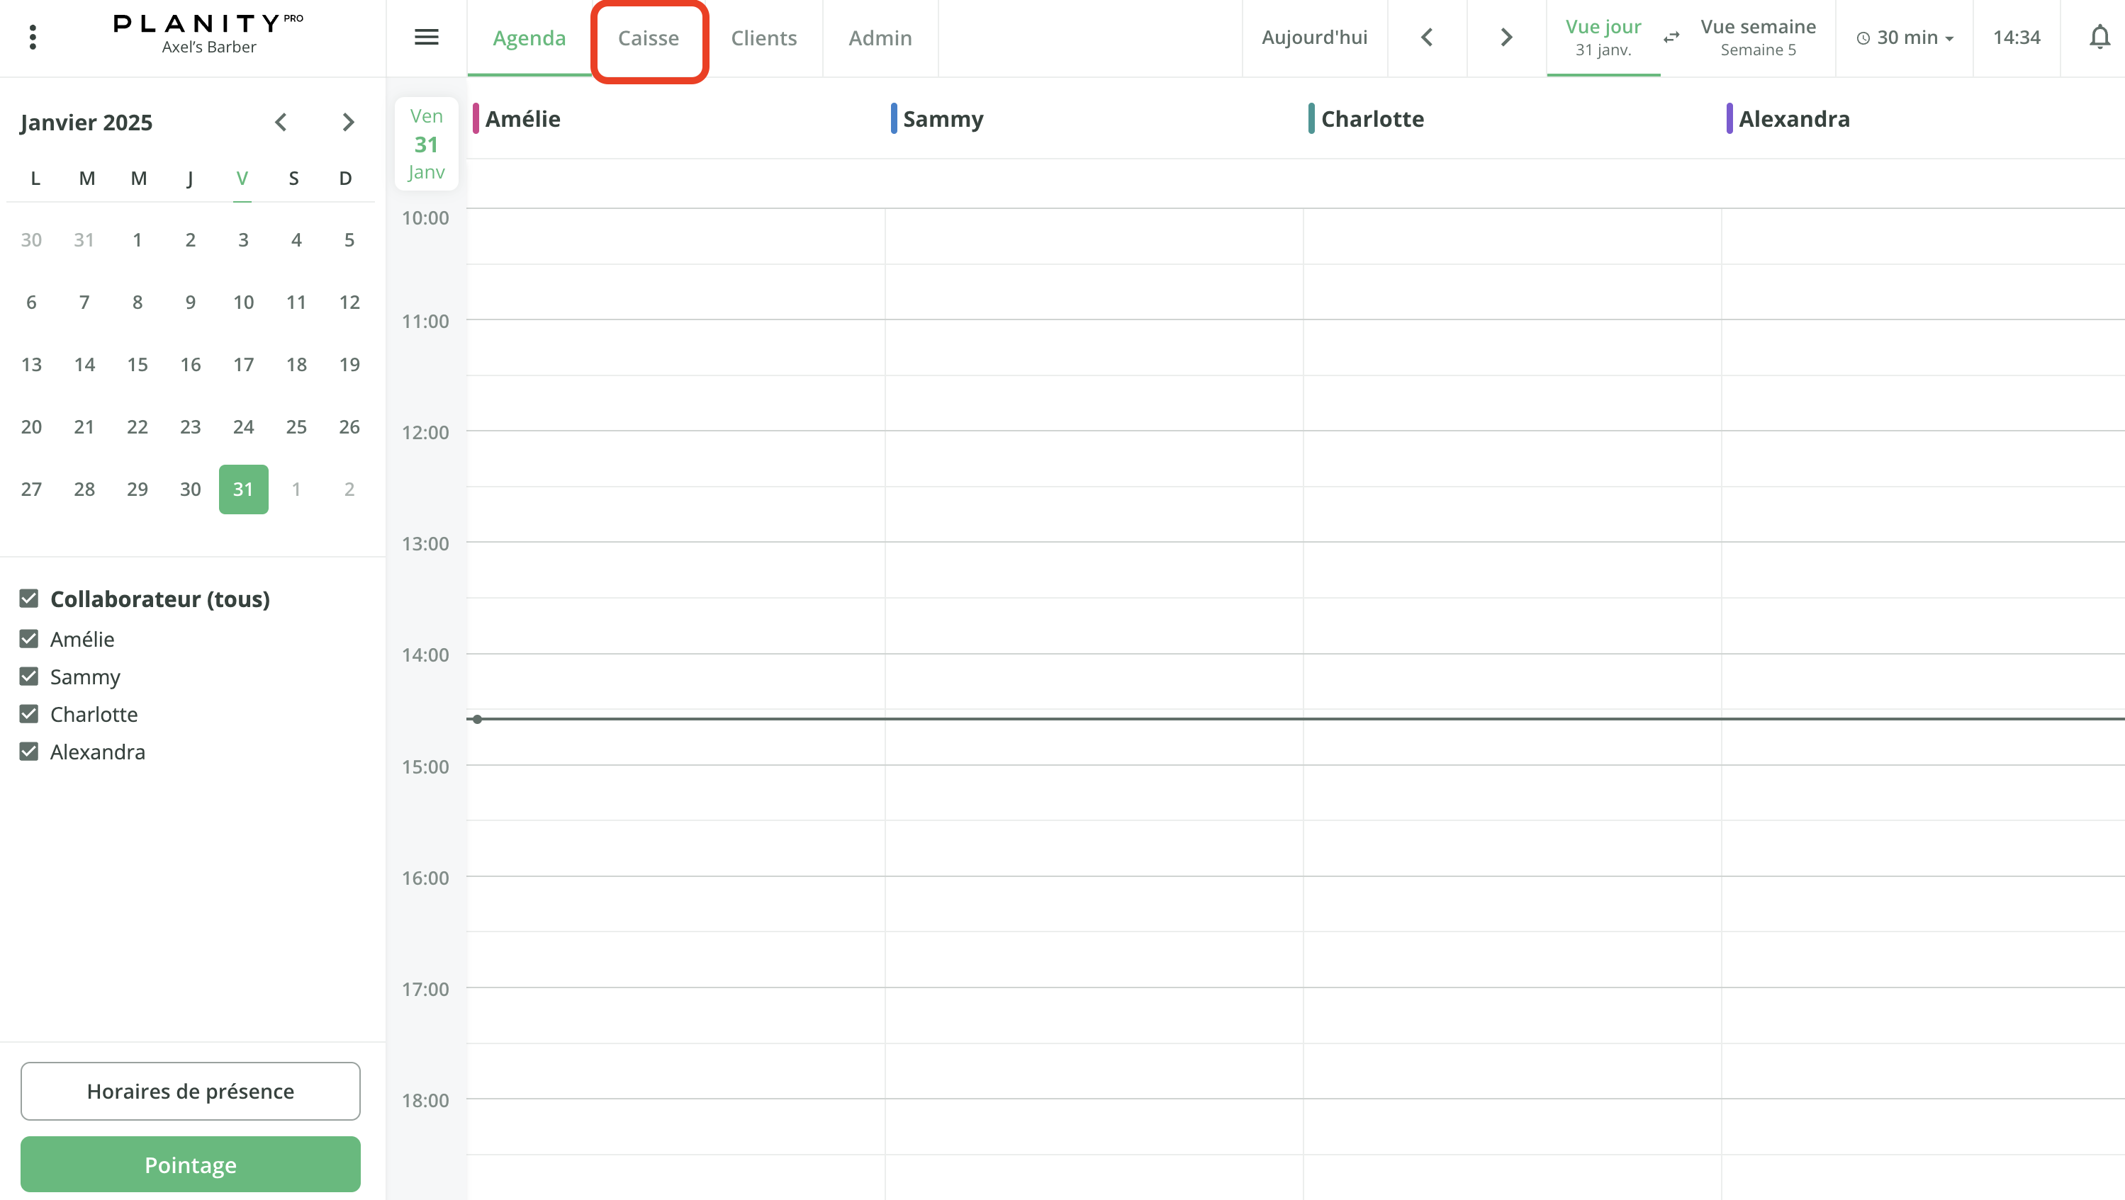2125x1200 pixels.
Task: Open the notifications bell
Action: 2099,37
